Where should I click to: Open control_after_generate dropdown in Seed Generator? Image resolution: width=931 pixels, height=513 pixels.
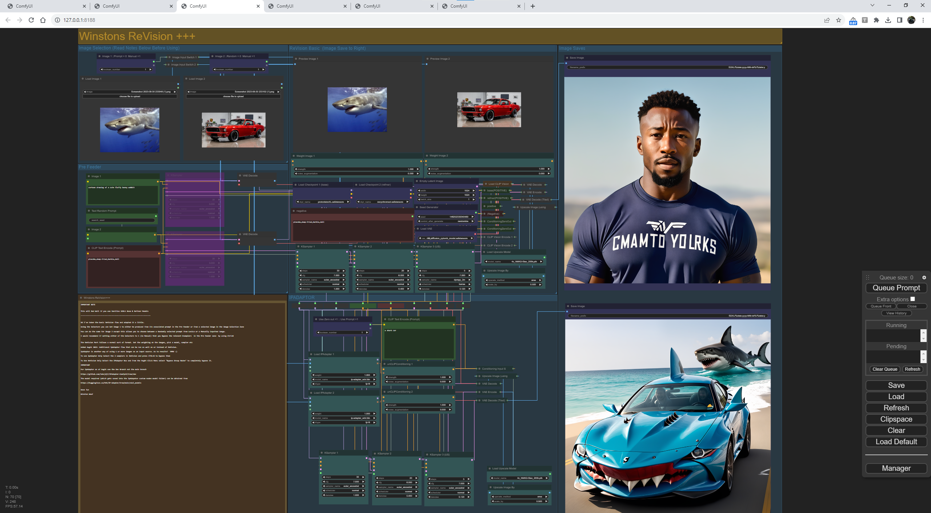click(x=446, y=221)
